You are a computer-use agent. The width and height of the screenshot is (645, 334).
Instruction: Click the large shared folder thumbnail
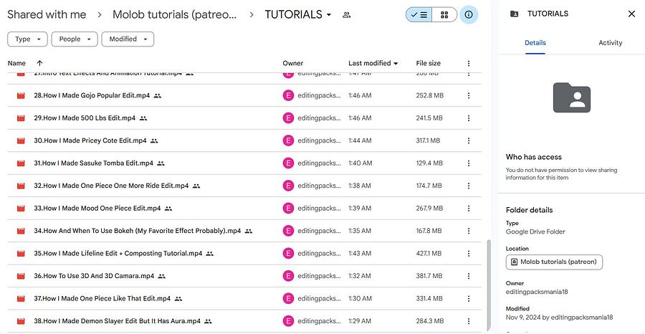pos(571,97)
